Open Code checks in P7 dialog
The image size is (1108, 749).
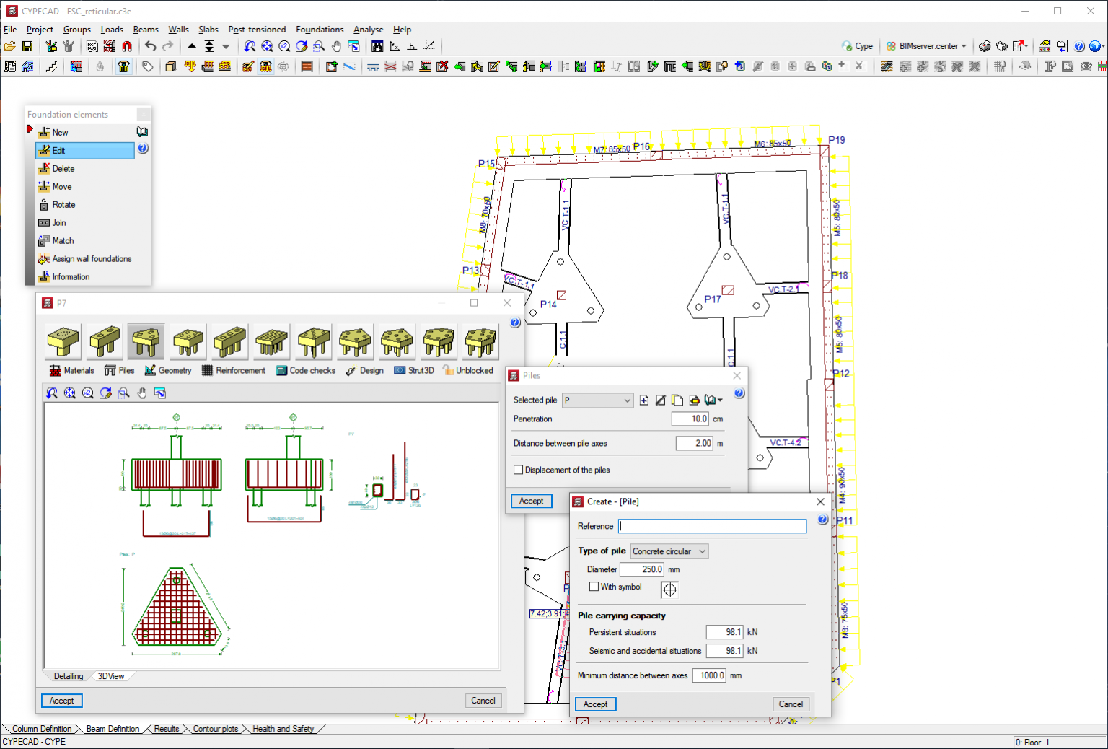(306, 371)
